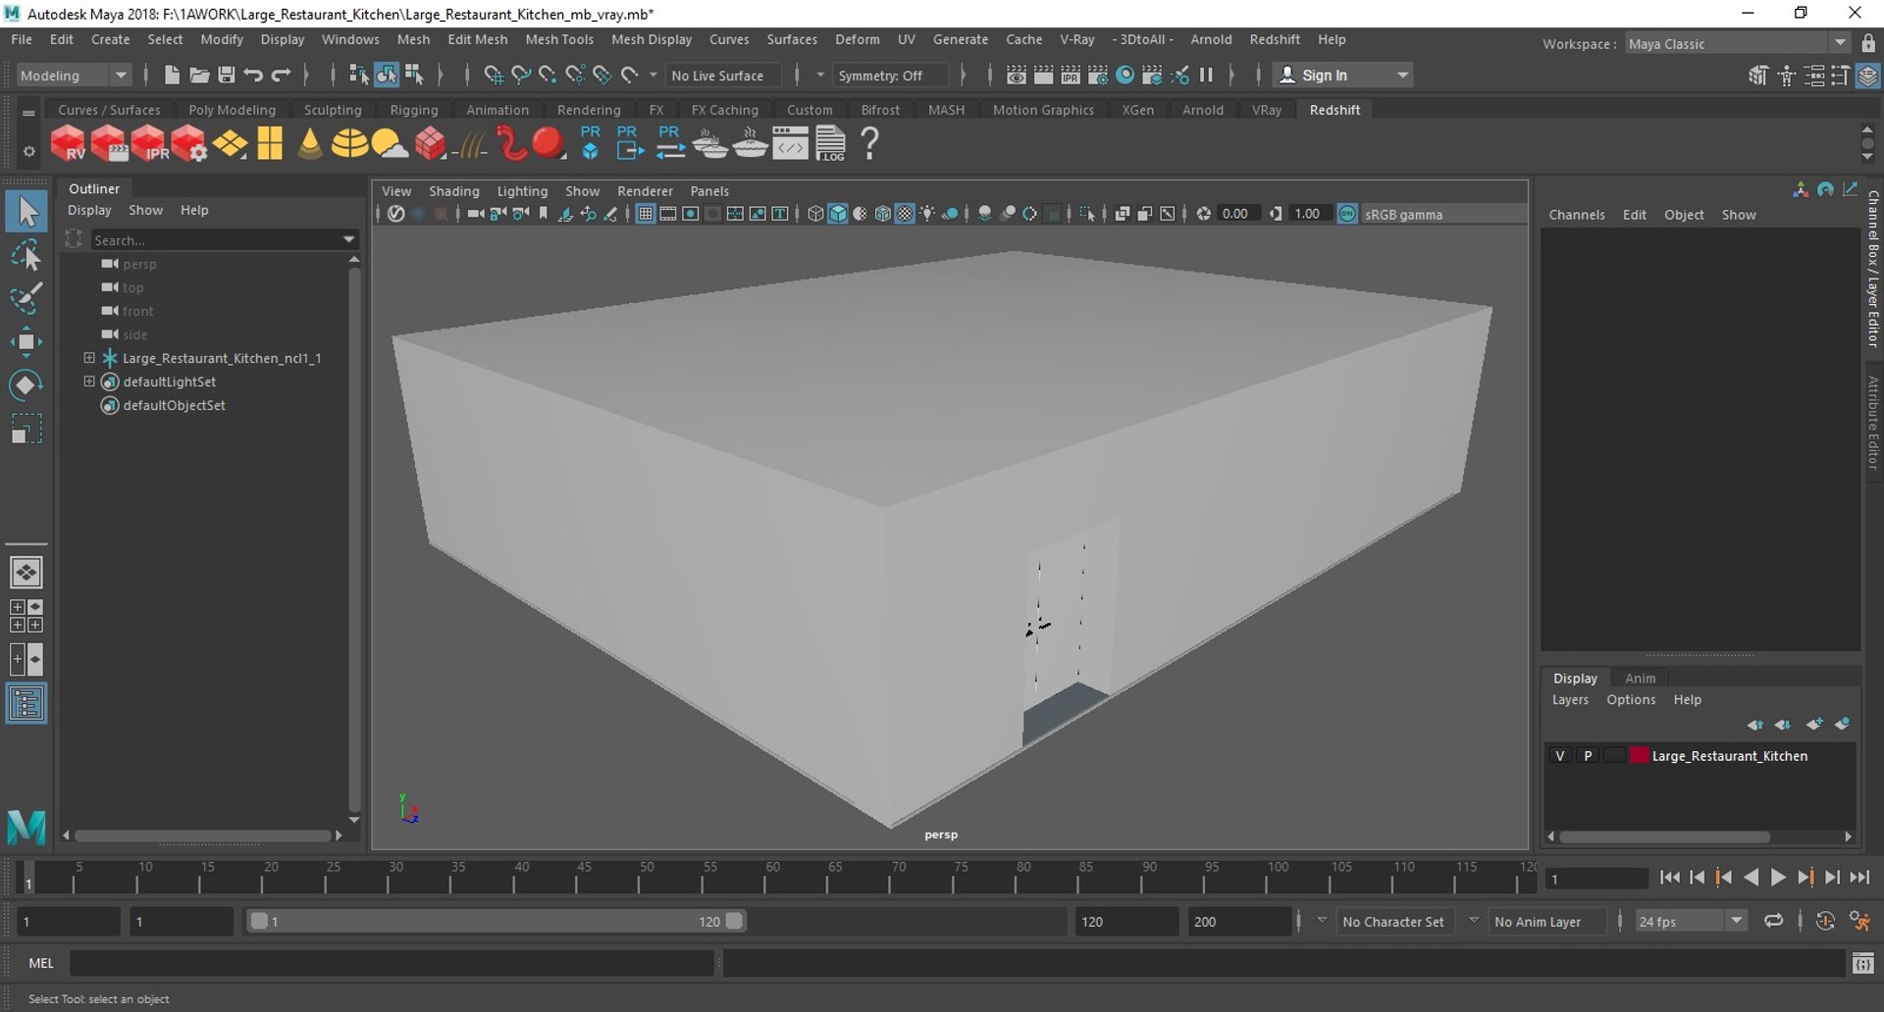
Task: Open Redshift render settings shelf icon
Action: (189, 144)
